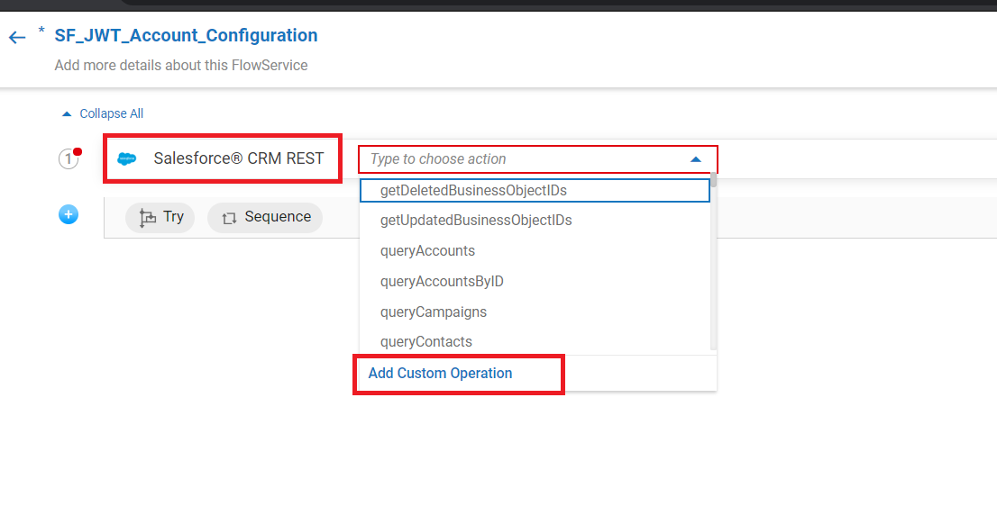
Task: Click the Sequence button label
Action: point(278,217)
